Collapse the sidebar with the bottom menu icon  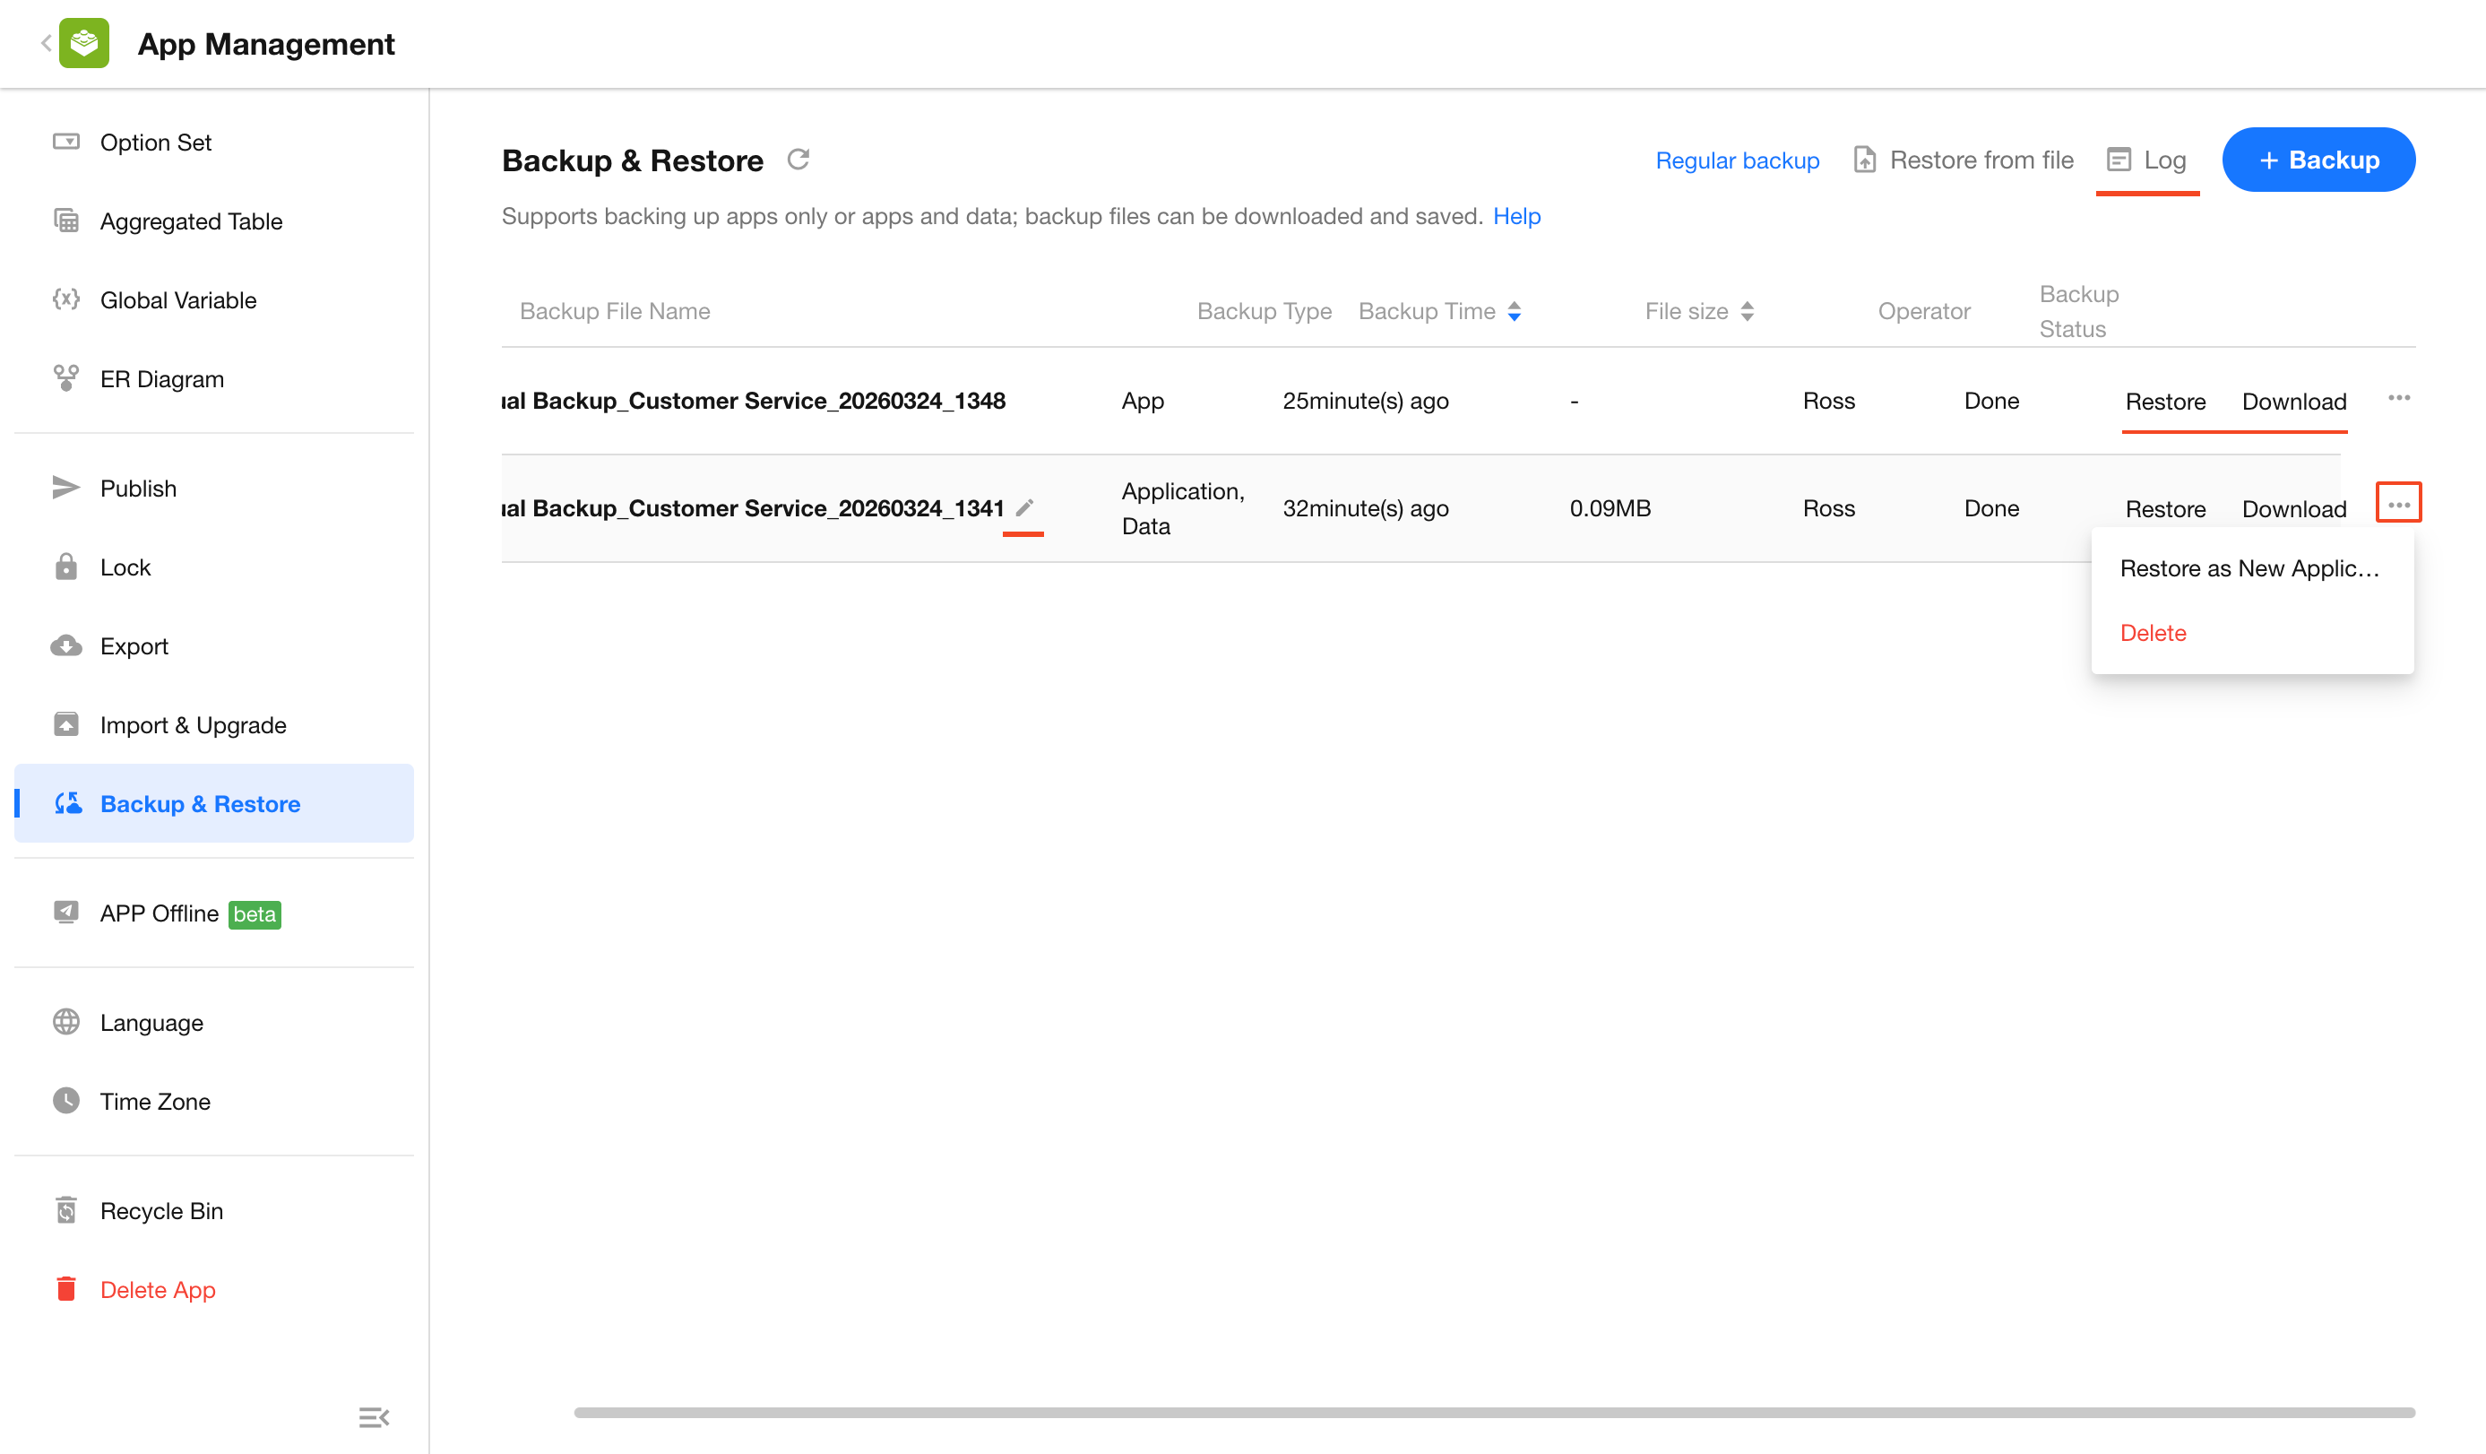pos(373,1417)
